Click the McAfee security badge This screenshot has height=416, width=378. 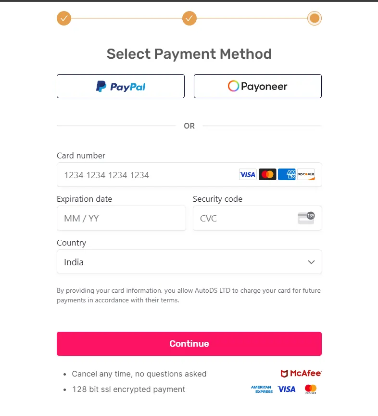(301, 374)
